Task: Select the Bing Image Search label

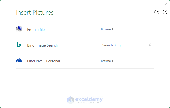Action: [x=42, y=45]
